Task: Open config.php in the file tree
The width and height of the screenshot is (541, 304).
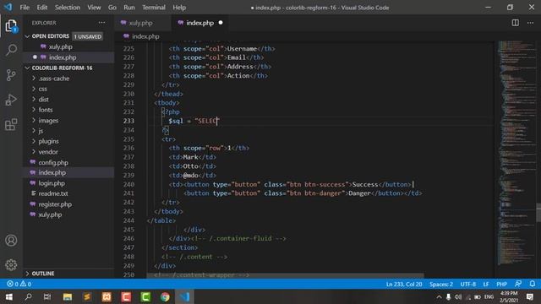Action: (x=69, y=162)
